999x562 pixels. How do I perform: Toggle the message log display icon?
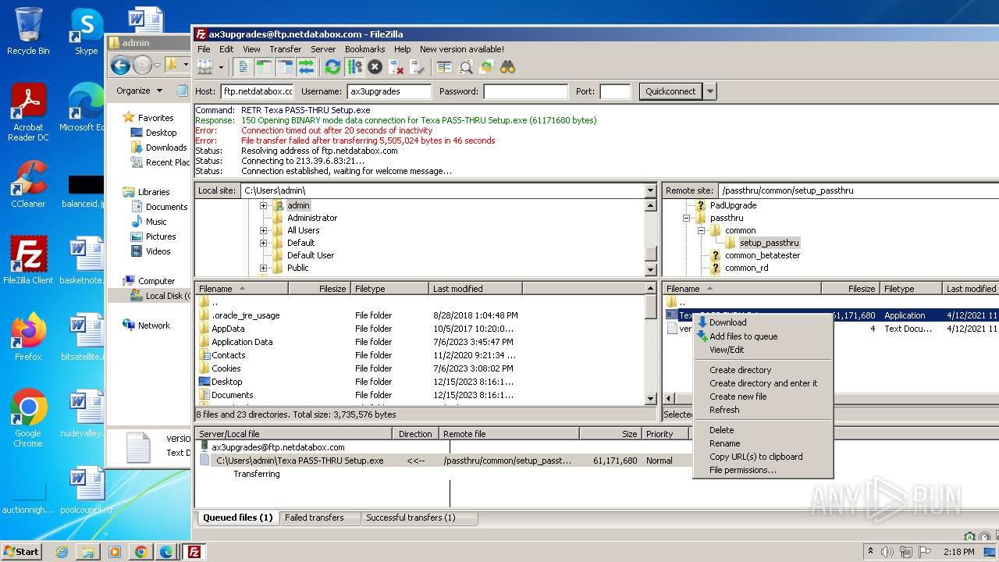[244, 67]
